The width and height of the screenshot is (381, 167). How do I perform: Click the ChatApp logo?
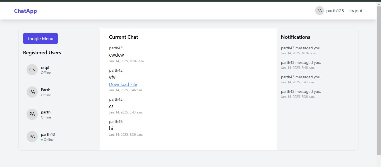coord(25,11)
